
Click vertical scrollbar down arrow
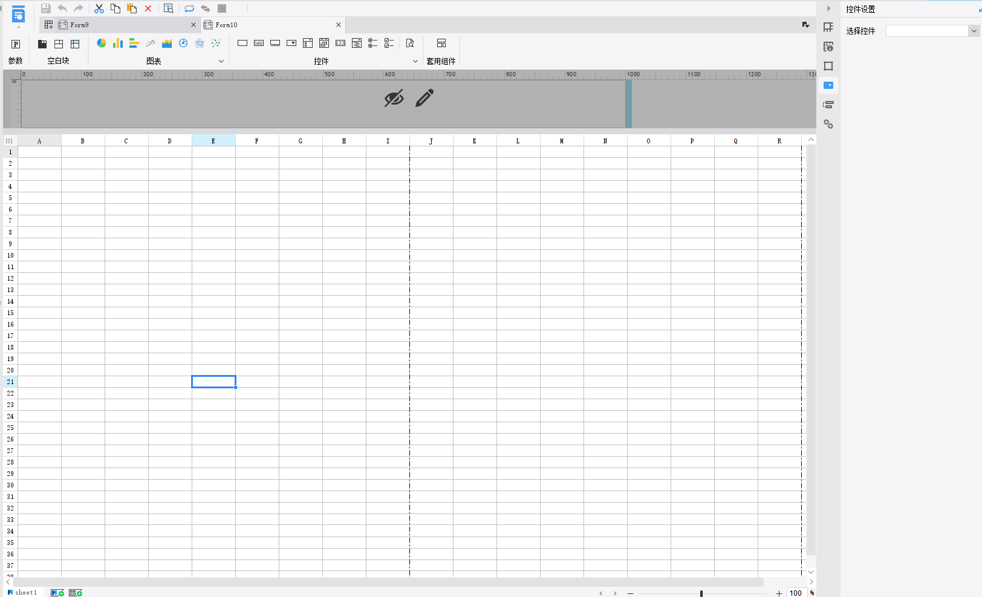pyautogui.click(x=811, y=572)
